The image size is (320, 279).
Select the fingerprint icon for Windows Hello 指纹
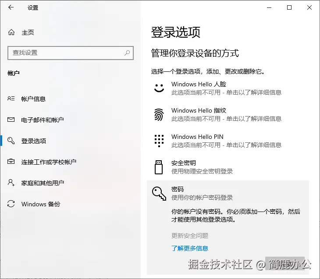point(159,114)
